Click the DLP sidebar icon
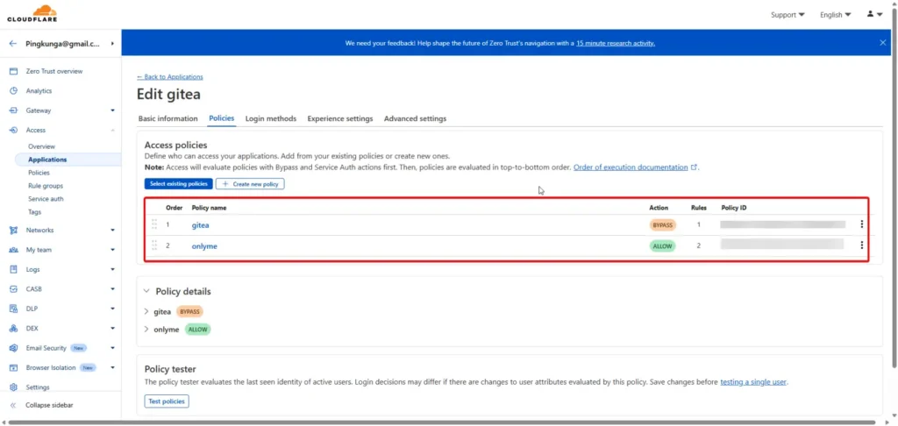This screenshot has height=426, width=898. pos(14,309)
